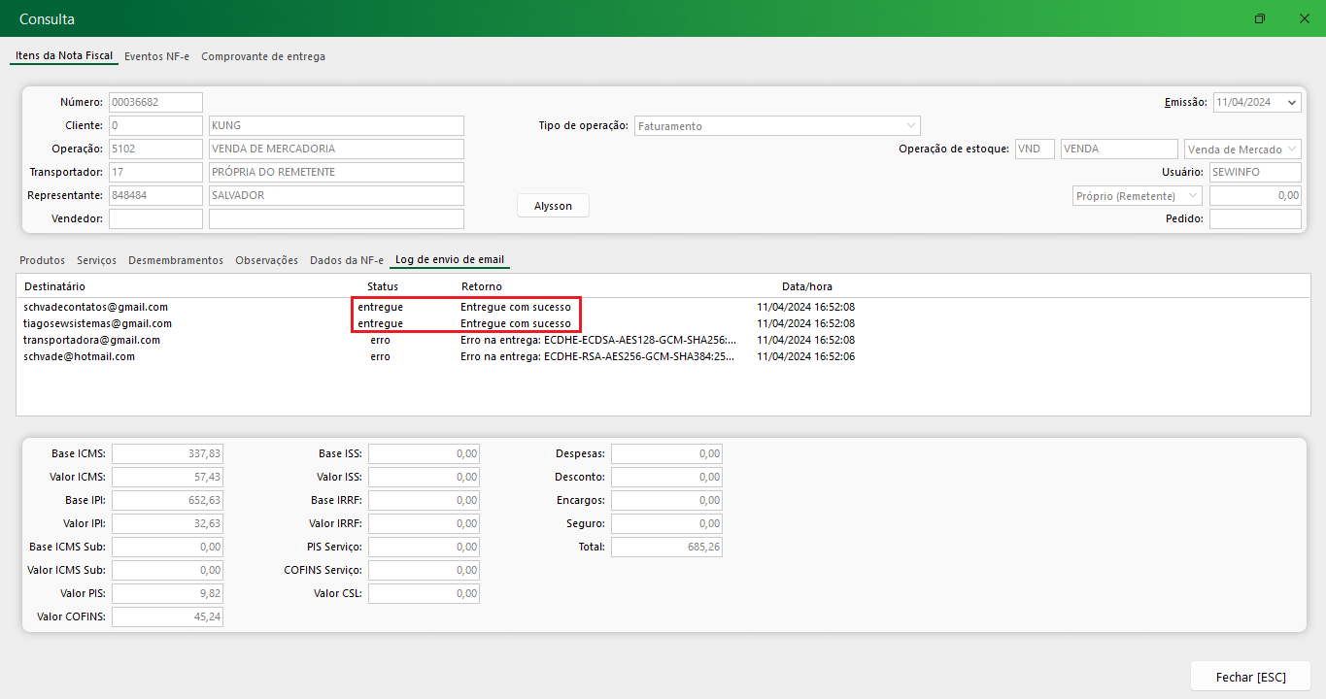Click the Número input field
This screenshot has height=699, width=1326.
coord(155,103)
